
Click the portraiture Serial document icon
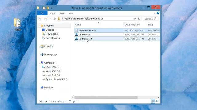pyautogui.click(x=76, y=31)
